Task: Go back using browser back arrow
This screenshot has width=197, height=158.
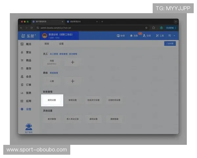Action: click(21, 28)
